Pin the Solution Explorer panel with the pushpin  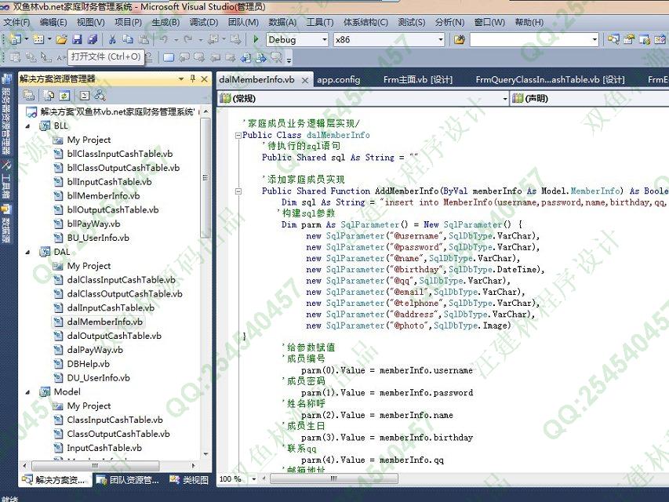click(x=193, y=78)
